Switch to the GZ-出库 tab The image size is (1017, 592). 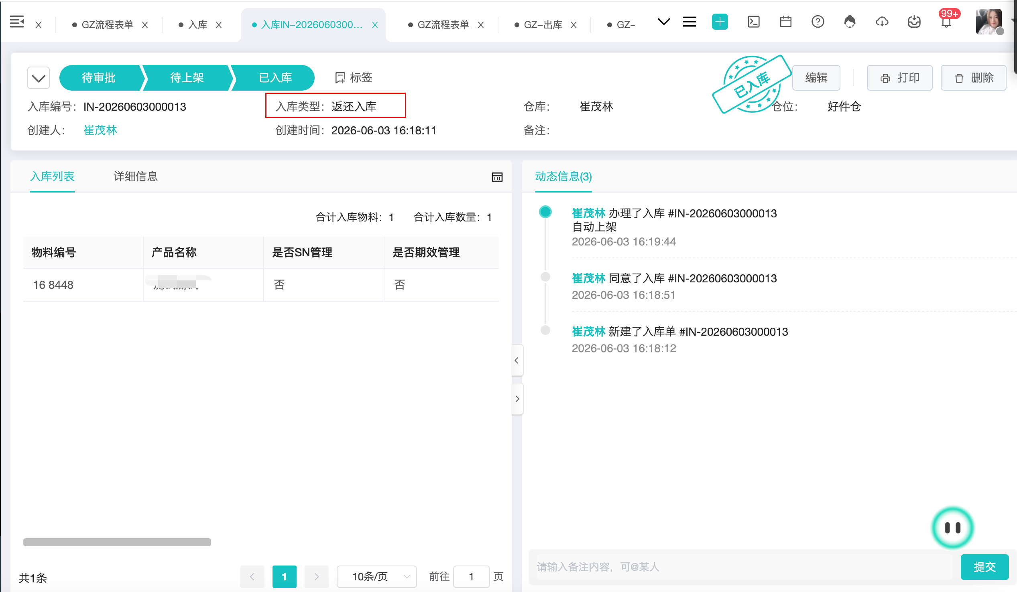(543, 25)
